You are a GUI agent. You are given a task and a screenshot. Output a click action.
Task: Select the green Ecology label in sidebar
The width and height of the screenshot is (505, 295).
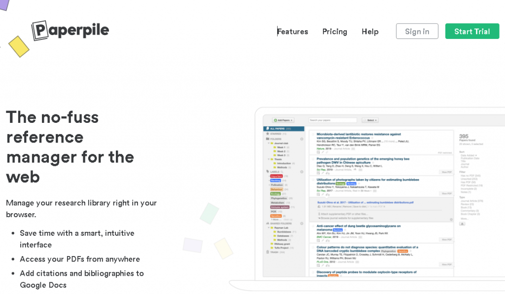click(276, 194)
